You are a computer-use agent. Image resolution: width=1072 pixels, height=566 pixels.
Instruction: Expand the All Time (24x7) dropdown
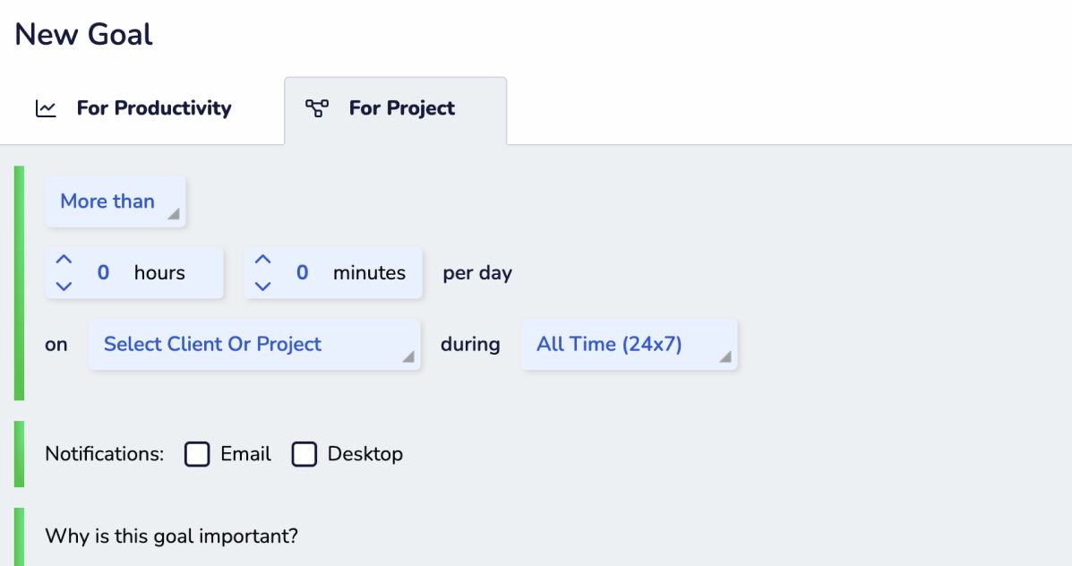point(629,345)
